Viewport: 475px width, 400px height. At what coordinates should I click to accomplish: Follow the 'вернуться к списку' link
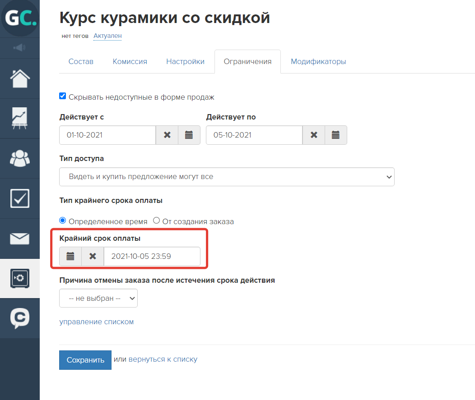(x=163, y=359)
